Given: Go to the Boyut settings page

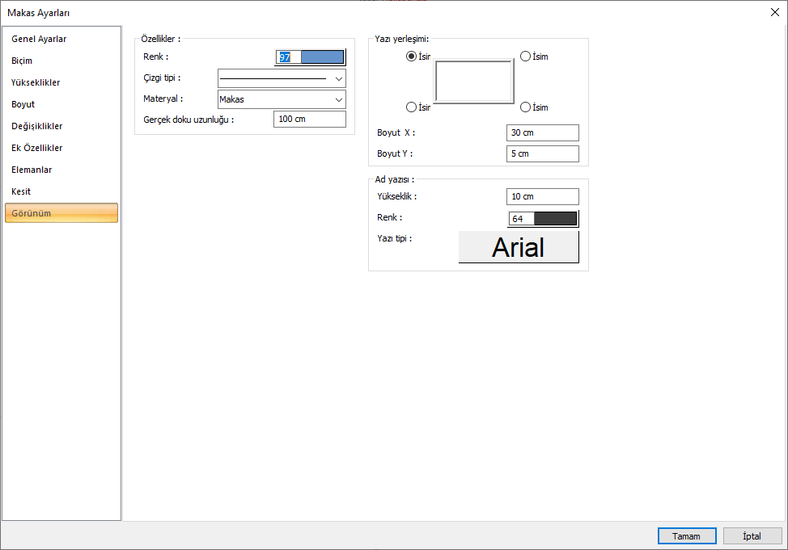Looking at the screenshot, I should coord(23,104).
